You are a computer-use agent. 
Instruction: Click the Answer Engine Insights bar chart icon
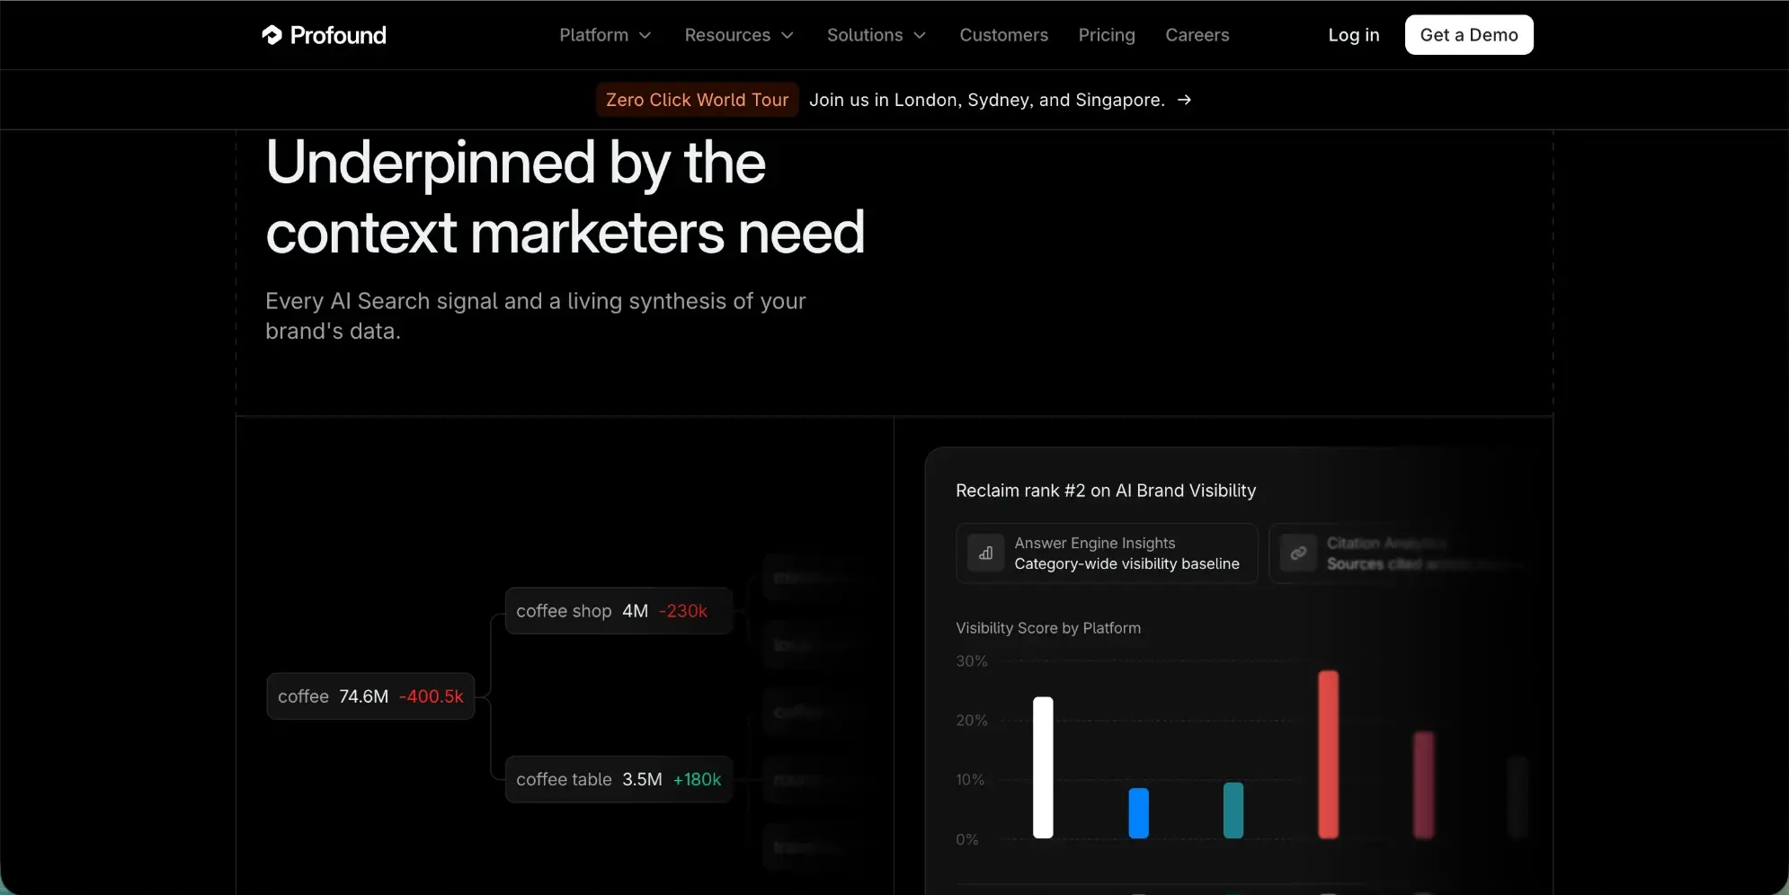point(986,554)
